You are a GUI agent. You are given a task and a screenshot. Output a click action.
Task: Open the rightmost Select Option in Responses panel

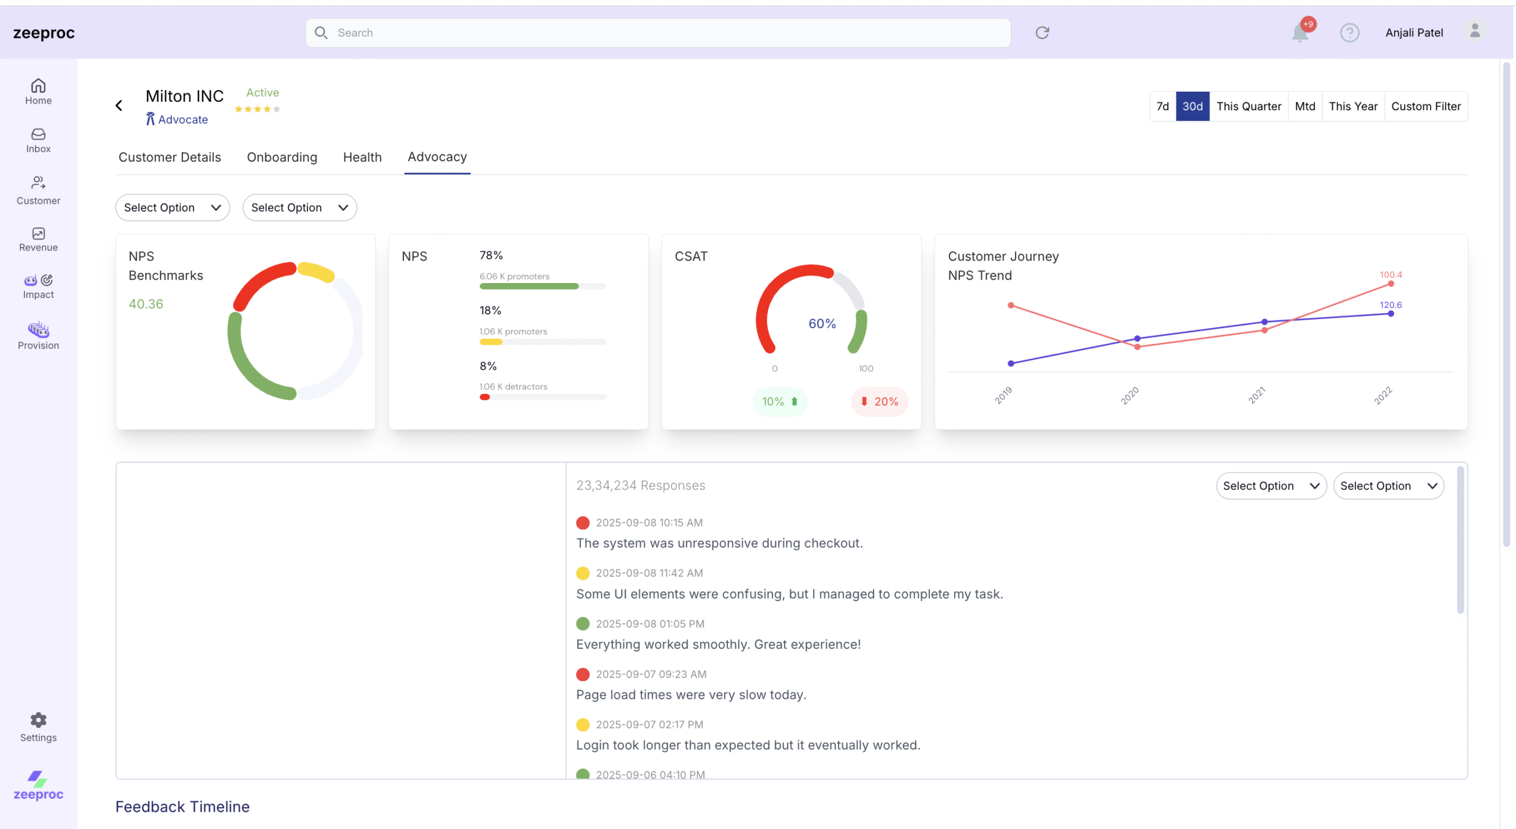click(1388, 486)
